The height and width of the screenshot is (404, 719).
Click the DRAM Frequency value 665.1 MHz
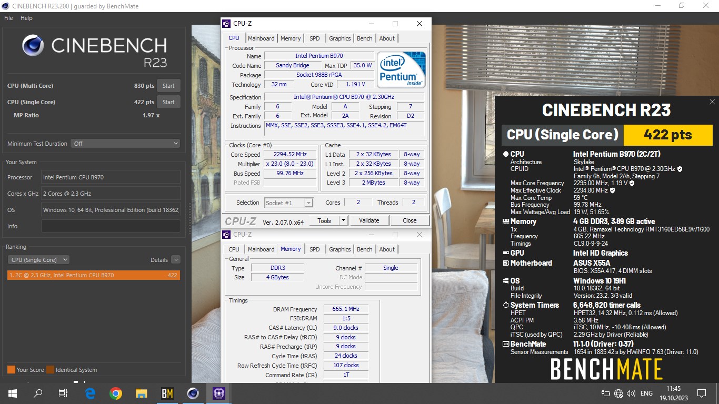pyautogui.click(x=346, y=309)
